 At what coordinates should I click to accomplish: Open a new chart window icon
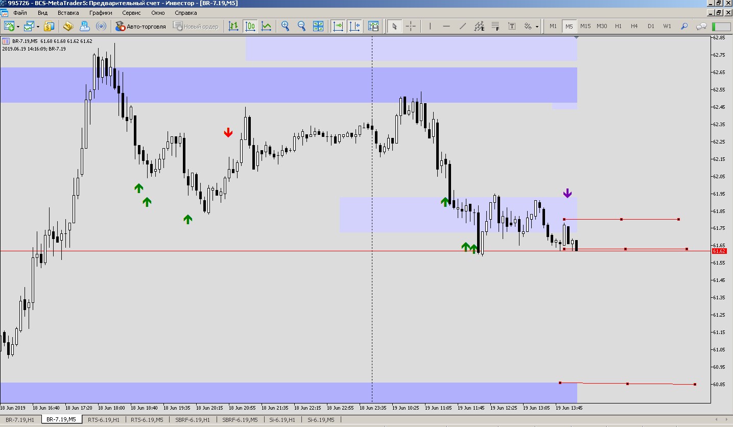[x=9, y=26]
